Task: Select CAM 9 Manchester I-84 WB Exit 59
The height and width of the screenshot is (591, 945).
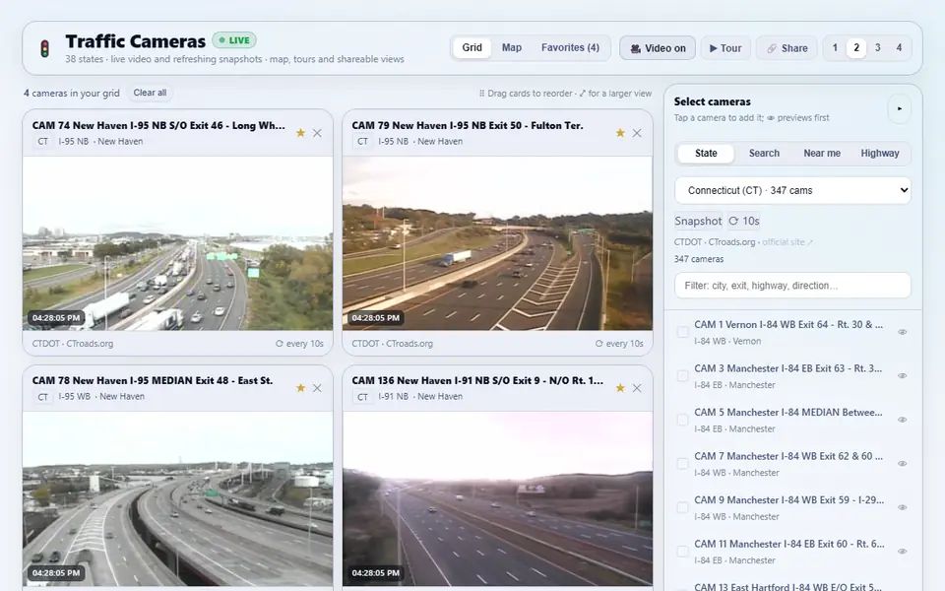Action: tap(793, 508)
